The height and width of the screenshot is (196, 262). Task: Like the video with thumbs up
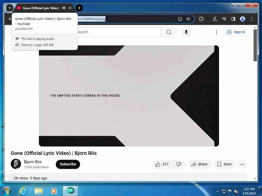162,164
